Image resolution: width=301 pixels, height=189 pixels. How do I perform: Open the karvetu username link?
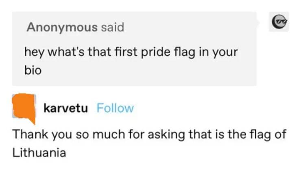click(x=65, y=109)
